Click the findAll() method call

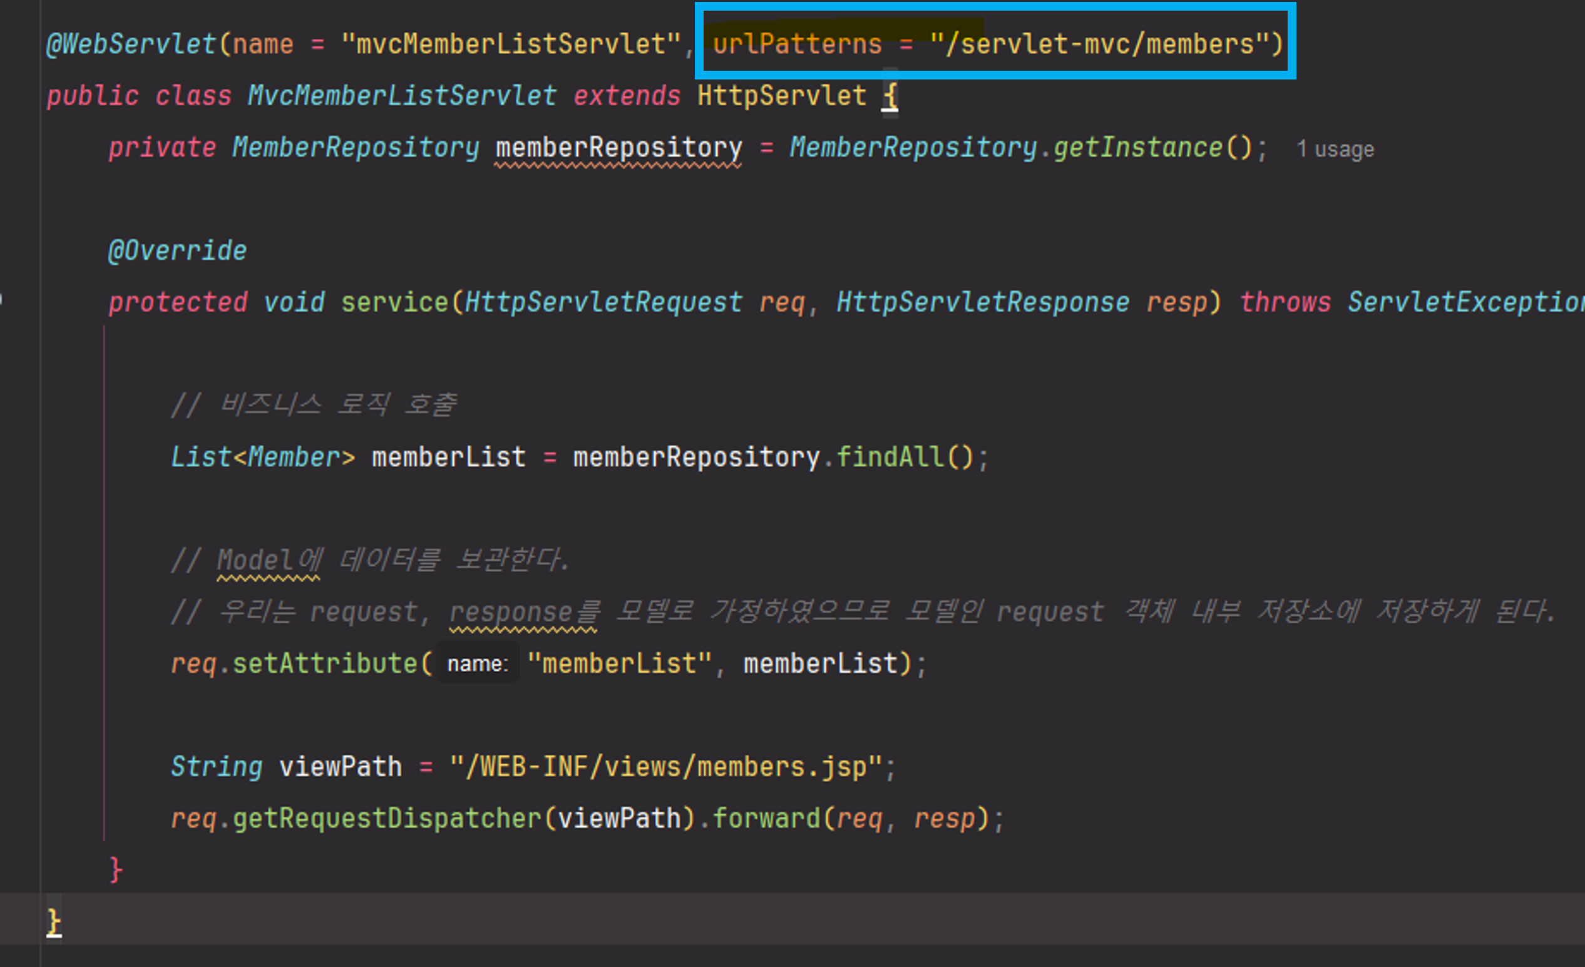pos(905,457)
